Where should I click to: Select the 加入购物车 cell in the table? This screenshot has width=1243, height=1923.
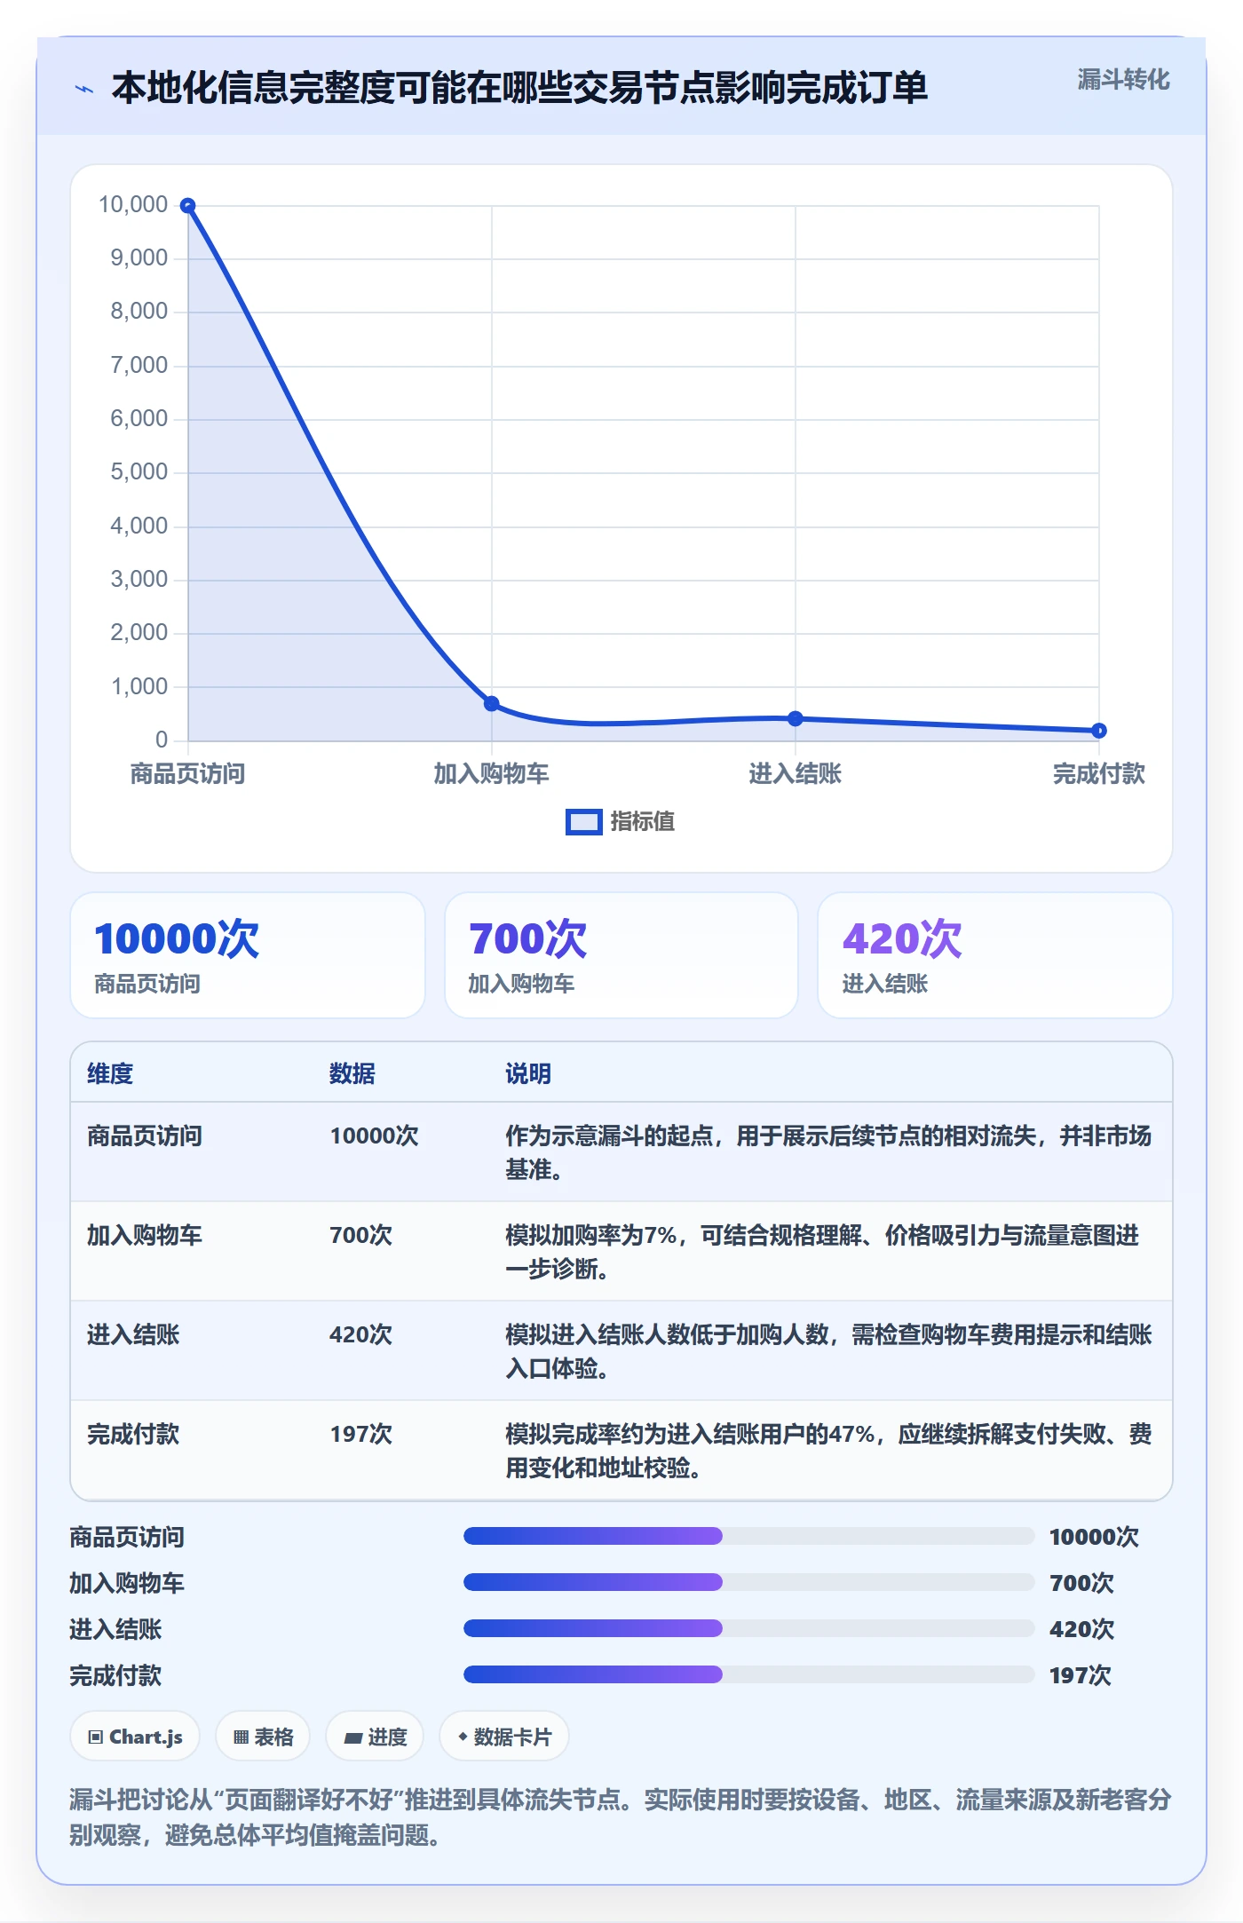point(145,1235)
